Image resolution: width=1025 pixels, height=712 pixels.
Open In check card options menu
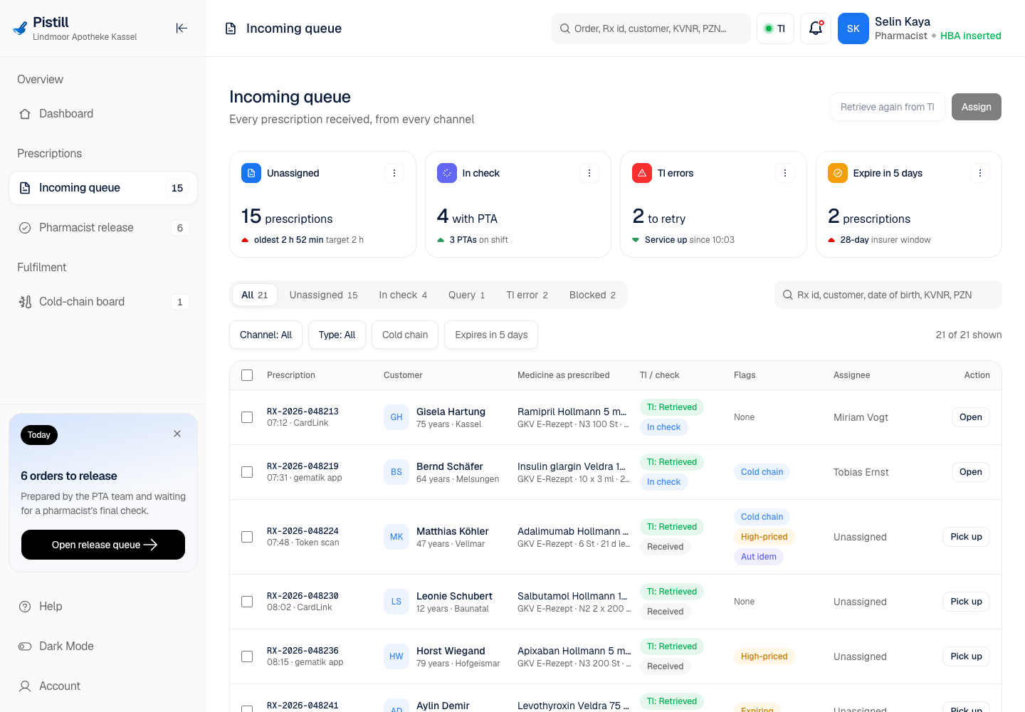point(589,173)
